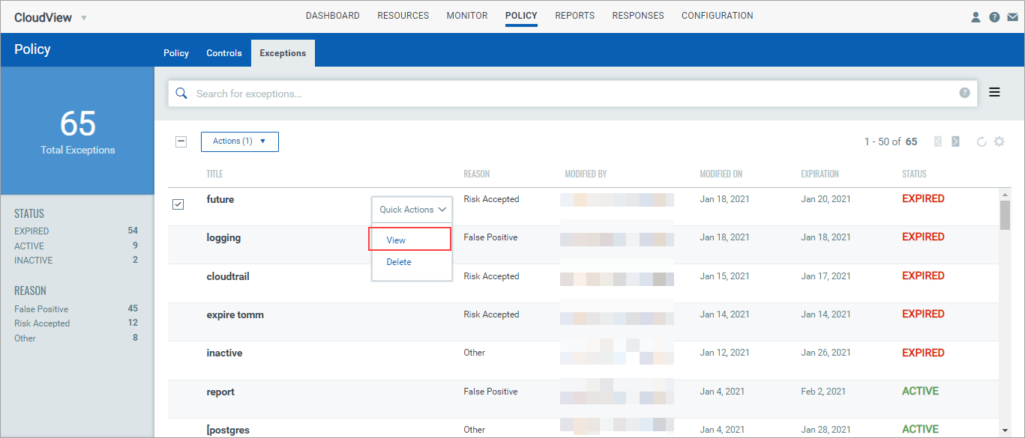Open the inactive exception title
This screenshot has width=1025, height=438.
[224, 353]
